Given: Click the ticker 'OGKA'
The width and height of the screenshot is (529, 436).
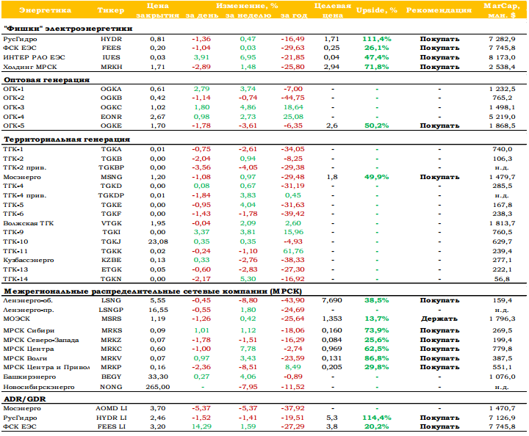Looking at the screenshot, I should click(x=111, y=89).
